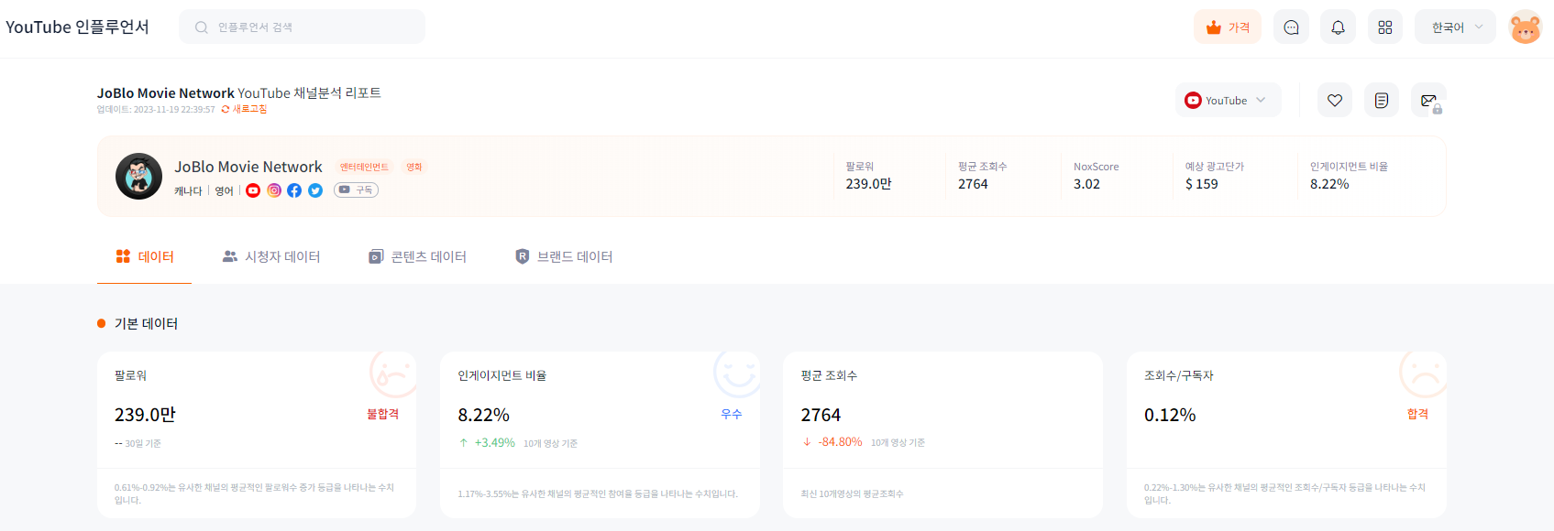Viewport: 1554px width, 531px height.
Task: Click the 엔터테인먼트 category tag
Action: [x=364, y=168]
